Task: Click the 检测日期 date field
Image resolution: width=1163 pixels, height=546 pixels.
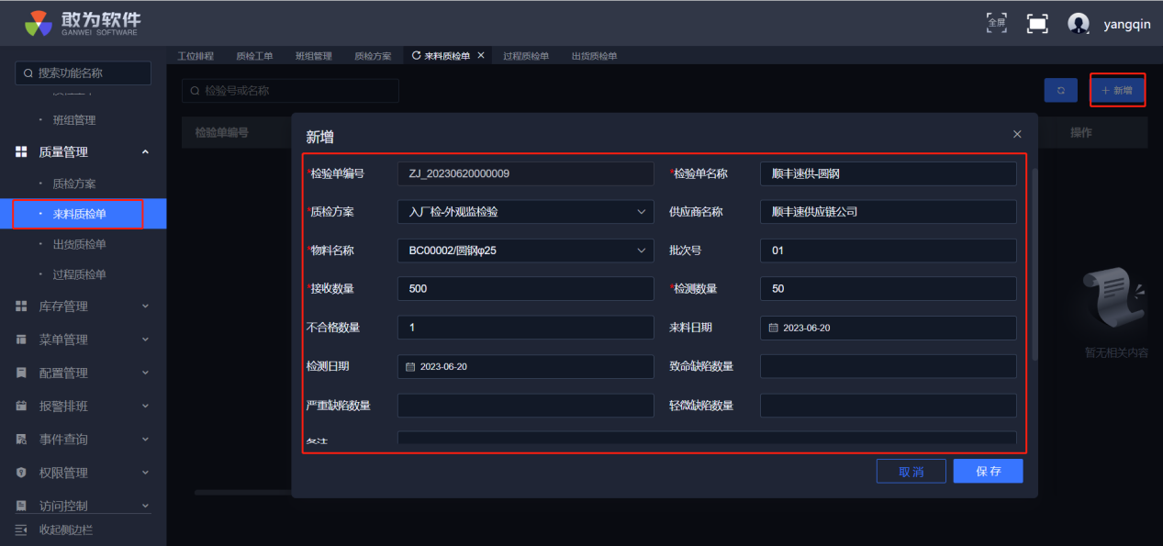Action: point(526,366)
